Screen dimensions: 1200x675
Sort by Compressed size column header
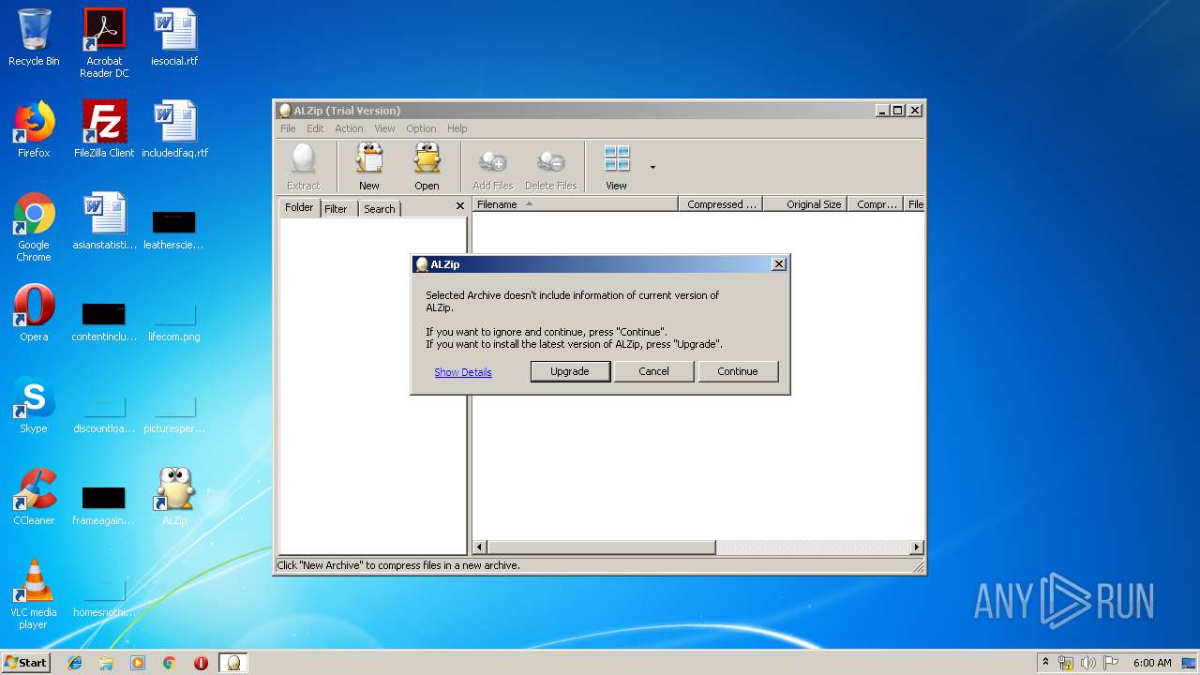coord(720,204)
